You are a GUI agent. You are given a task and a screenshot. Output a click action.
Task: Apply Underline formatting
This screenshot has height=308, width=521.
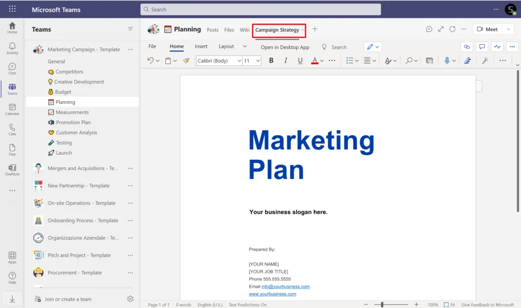[300, 61]
